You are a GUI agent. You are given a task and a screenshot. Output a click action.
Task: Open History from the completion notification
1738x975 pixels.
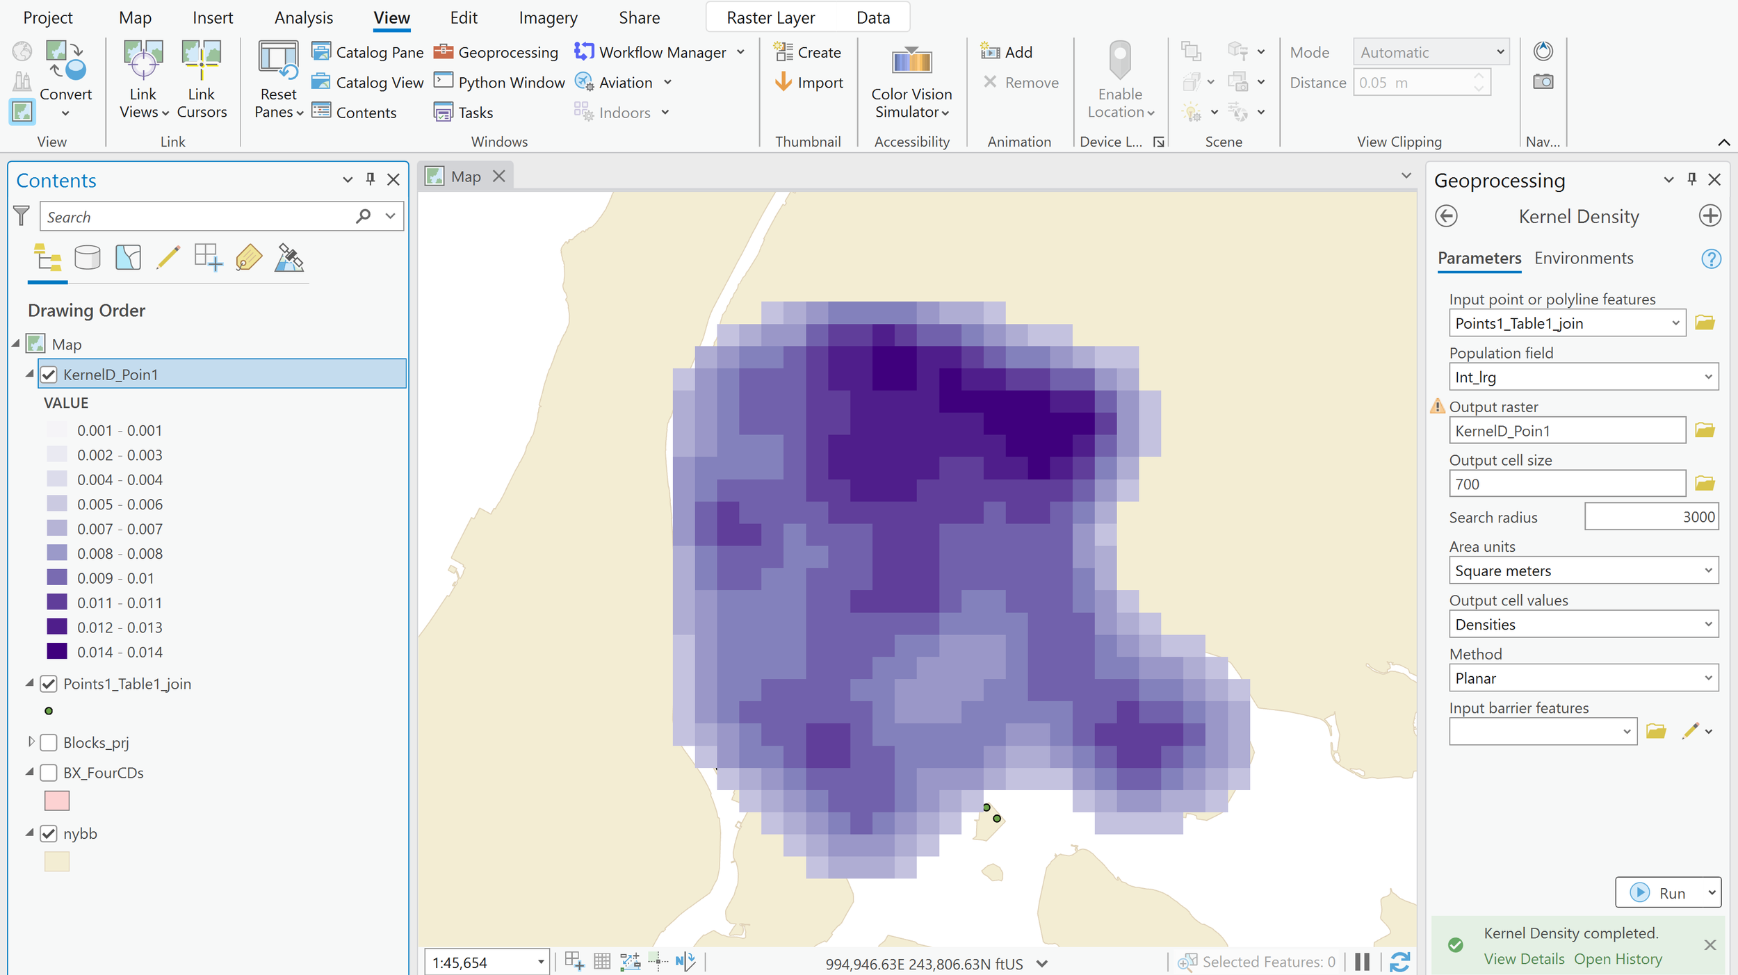tap(1618, 958)
